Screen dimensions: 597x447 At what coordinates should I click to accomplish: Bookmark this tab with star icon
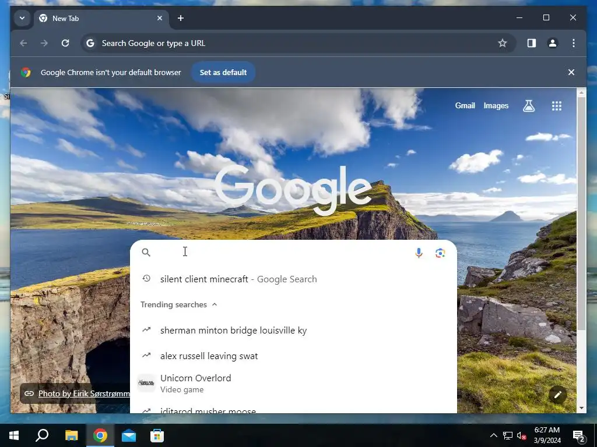point(503,43)
